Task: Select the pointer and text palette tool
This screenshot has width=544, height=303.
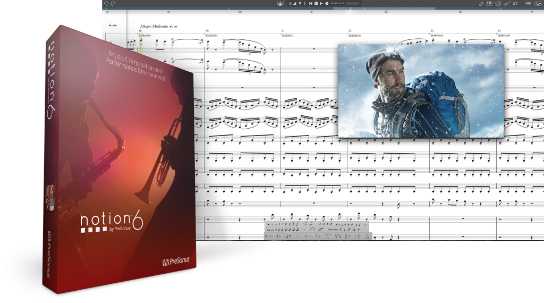Action: coord(269,236)
